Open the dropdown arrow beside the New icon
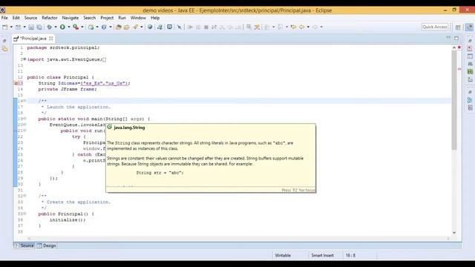Viewport: 475px width, 267px height. pos(11,27)
